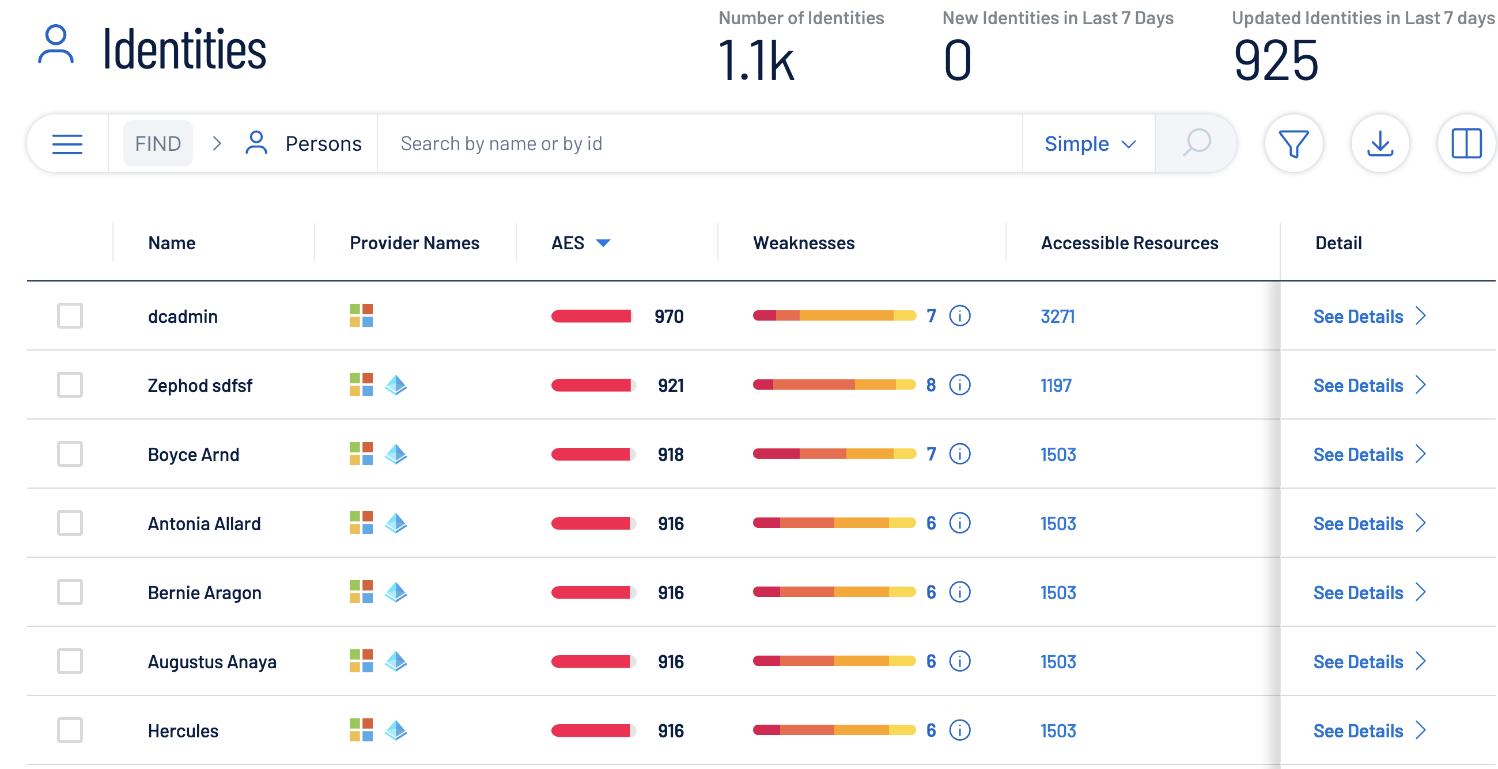Click info icon in Zephod sdfsf row

tap(959, 385)
